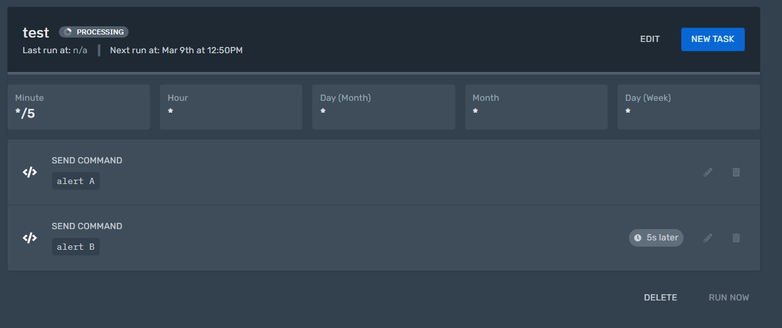782x328 pixels.
Task: Edit the alert B task with pencil icon
Action: (x=708, y=238)
